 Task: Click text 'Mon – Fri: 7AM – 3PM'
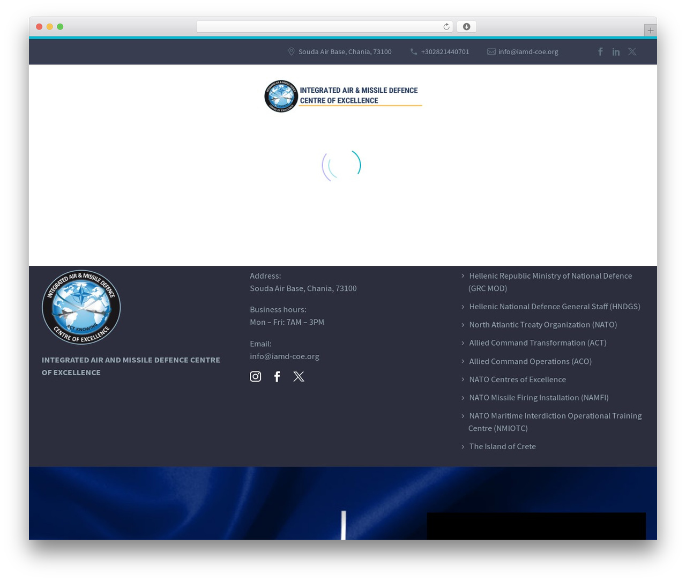pos(287,322)
